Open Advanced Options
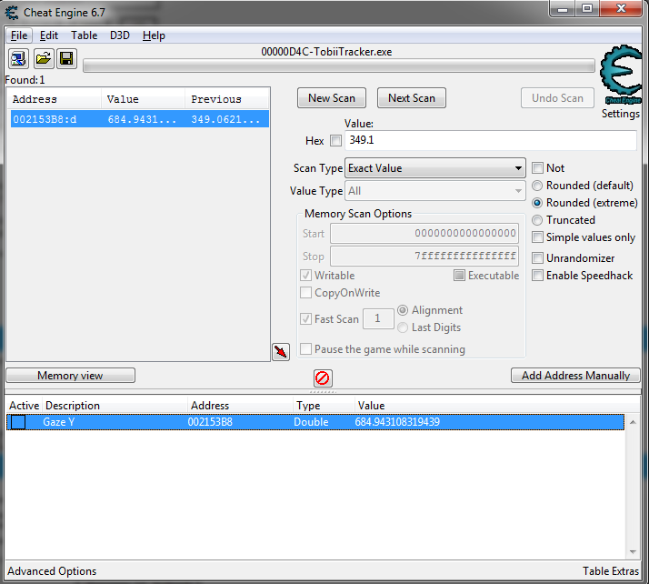This screenshot has width=649, height=584. (x=52, y=571)
